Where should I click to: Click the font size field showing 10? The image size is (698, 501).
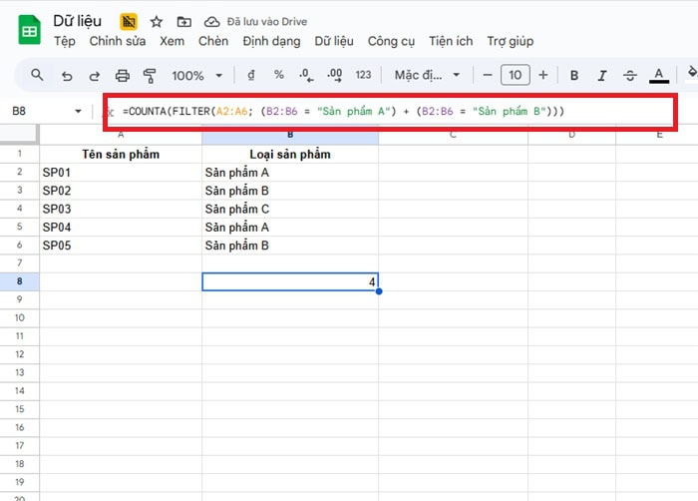click(516, 75)
